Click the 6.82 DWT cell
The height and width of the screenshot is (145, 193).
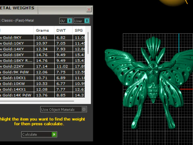pyautogui.click(x=64, y=37)
